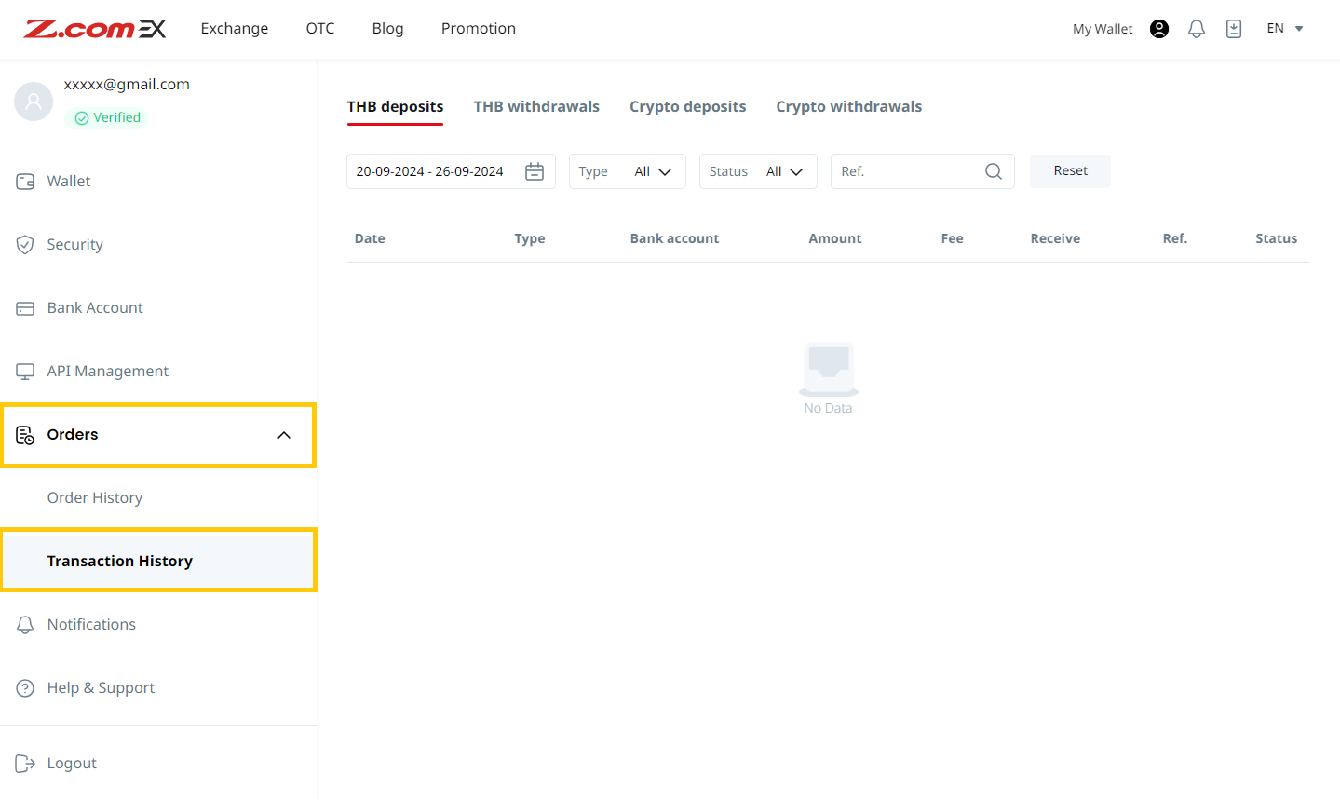
Task: Open Bank Account page in sidebar
Action: point(95,308)
